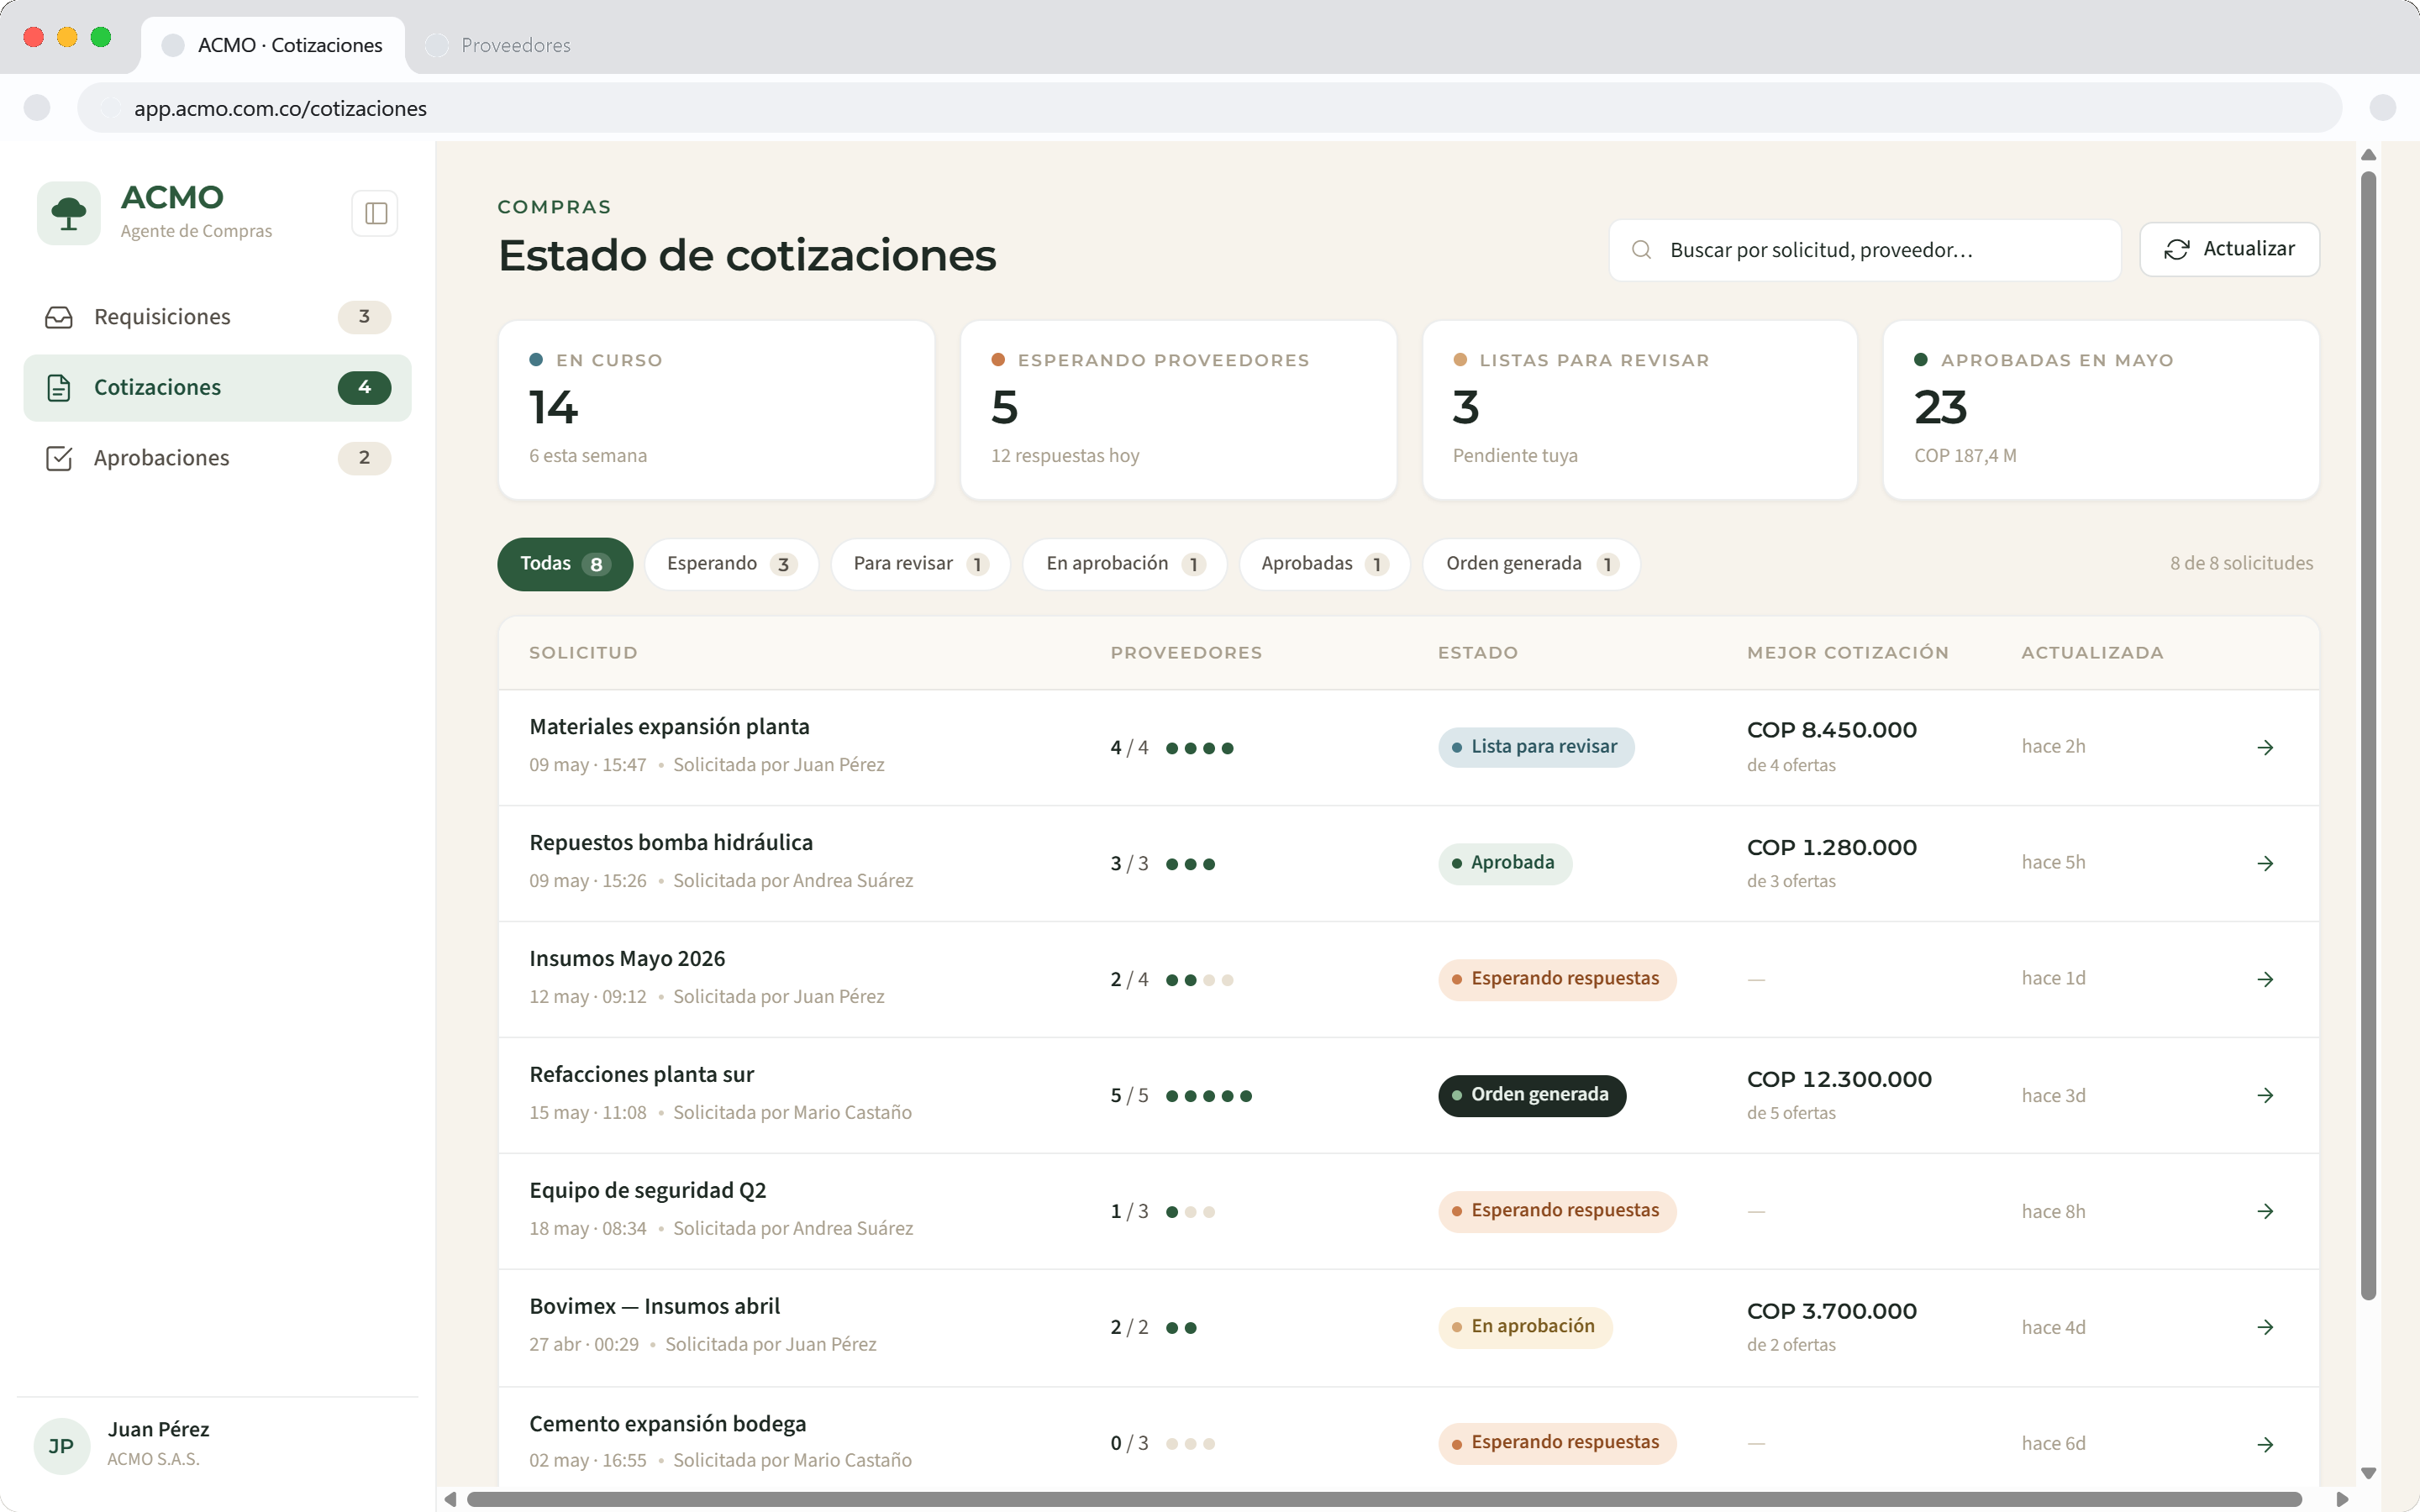Click scroll down arrow
2420x1512 pixels.
[x=2368, y=1473]
